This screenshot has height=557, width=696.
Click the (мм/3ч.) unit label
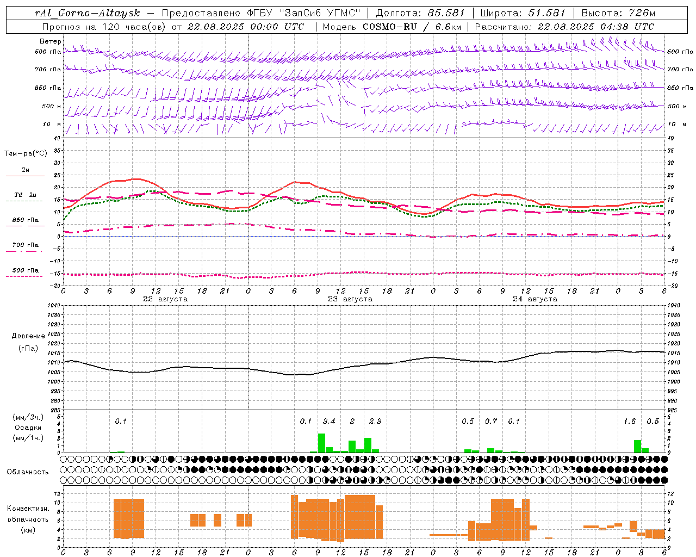28,418
